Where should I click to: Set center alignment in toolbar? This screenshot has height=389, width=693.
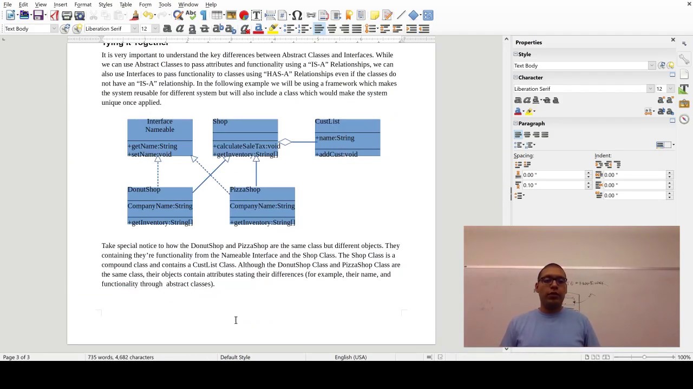332,29
